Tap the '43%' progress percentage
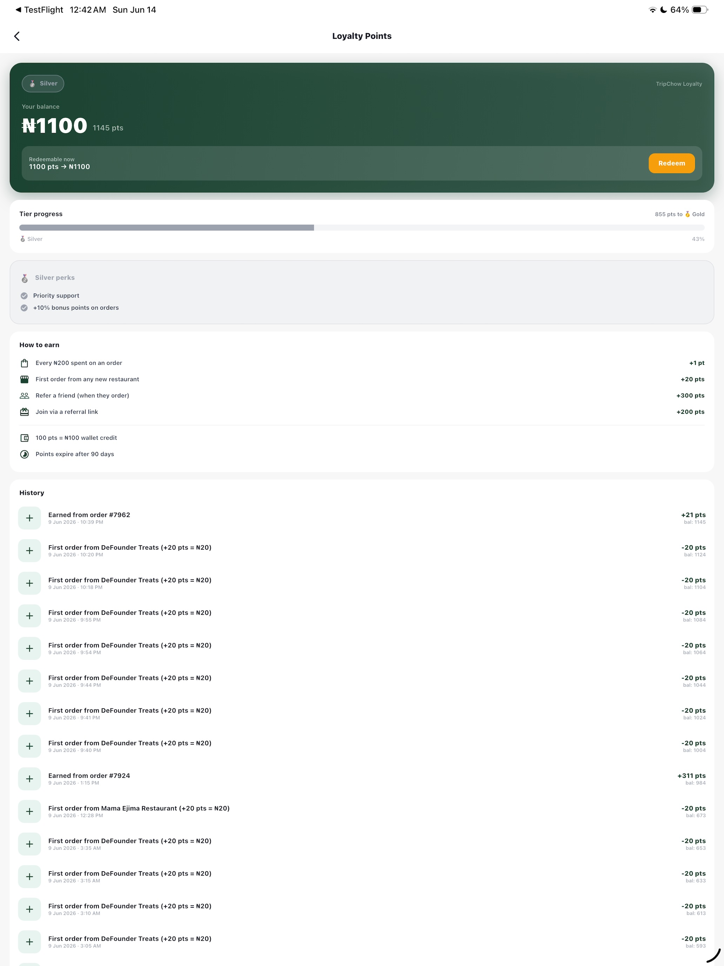The image size is (724, 966). pos(698,239)
